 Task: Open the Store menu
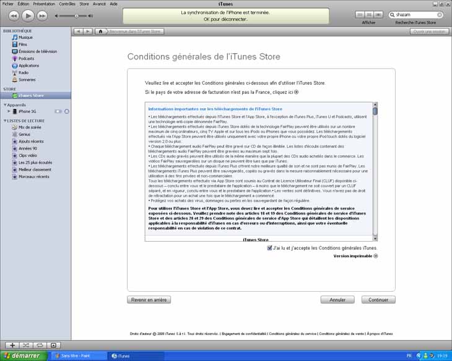coord(84,4)
